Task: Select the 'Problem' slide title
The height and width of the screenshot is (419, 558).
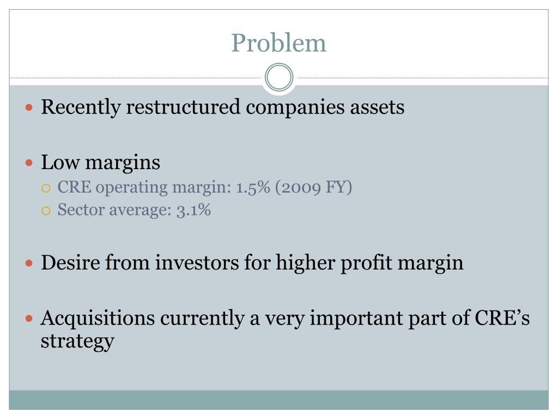Action: [278, 43]
